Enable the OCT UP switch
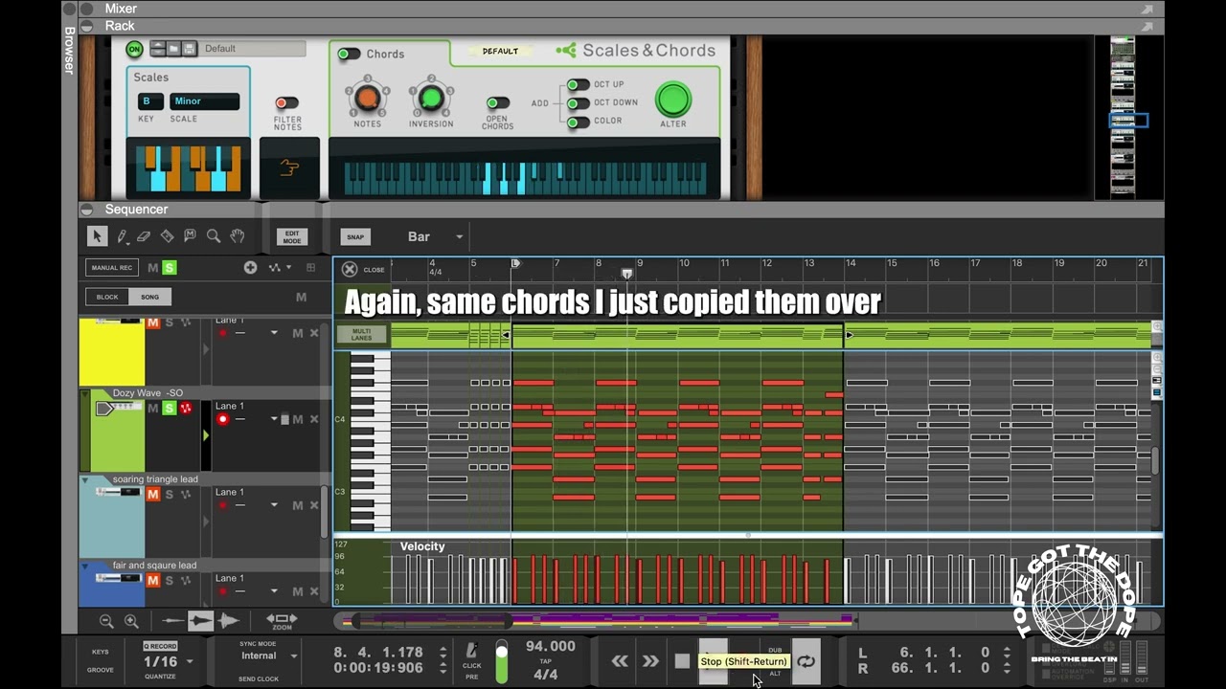This screenshot has width=1226, height=689. pyautogui.click(x=579, y=85)
